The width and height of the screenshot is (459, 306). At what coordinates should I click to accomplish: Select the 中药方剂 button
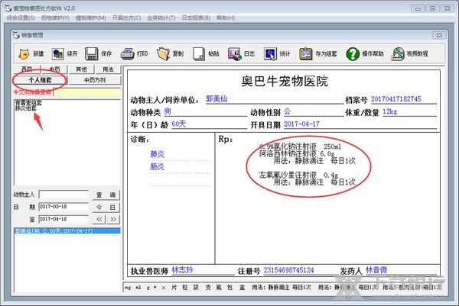point(95,79)
